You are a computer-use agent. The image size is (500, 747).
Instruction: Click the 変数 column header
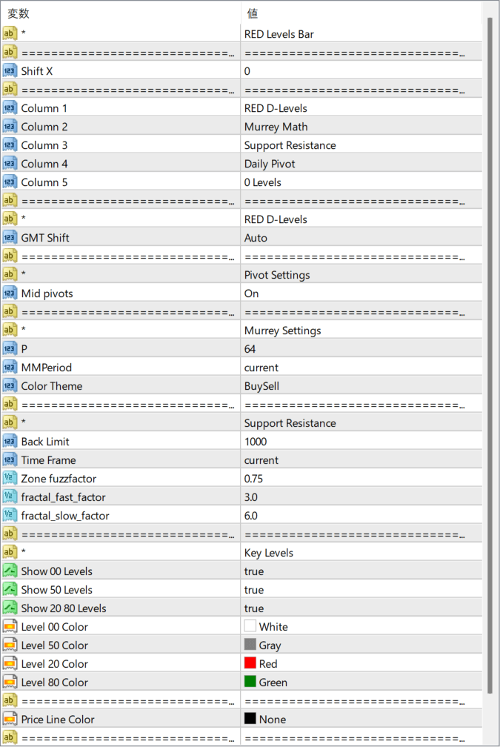click(x=18, y=13)
